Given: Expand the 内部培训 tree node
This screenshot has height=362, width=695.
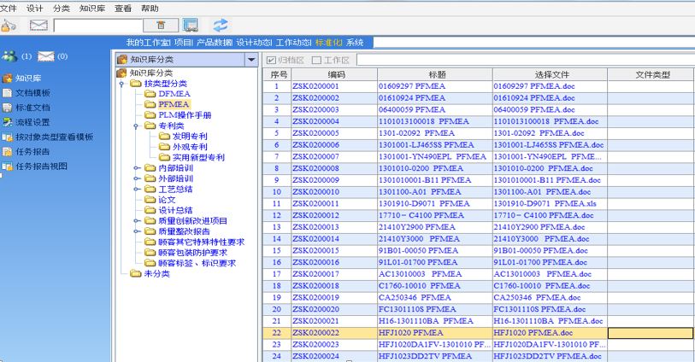Looking at the screenshot, I should point(136,168).
